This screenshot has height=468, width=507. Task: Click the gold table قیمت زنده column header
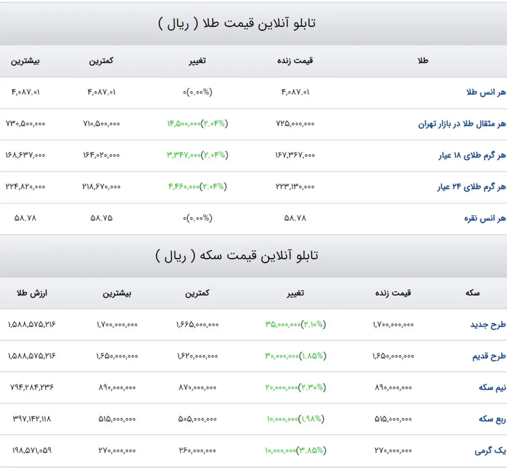pos(295,61)
